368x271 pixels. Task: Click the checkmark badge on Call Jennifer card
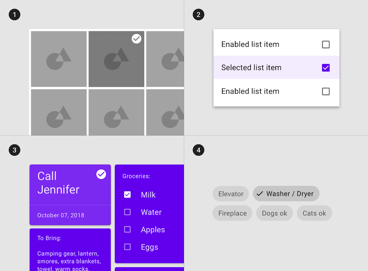(x=101, y=174)
